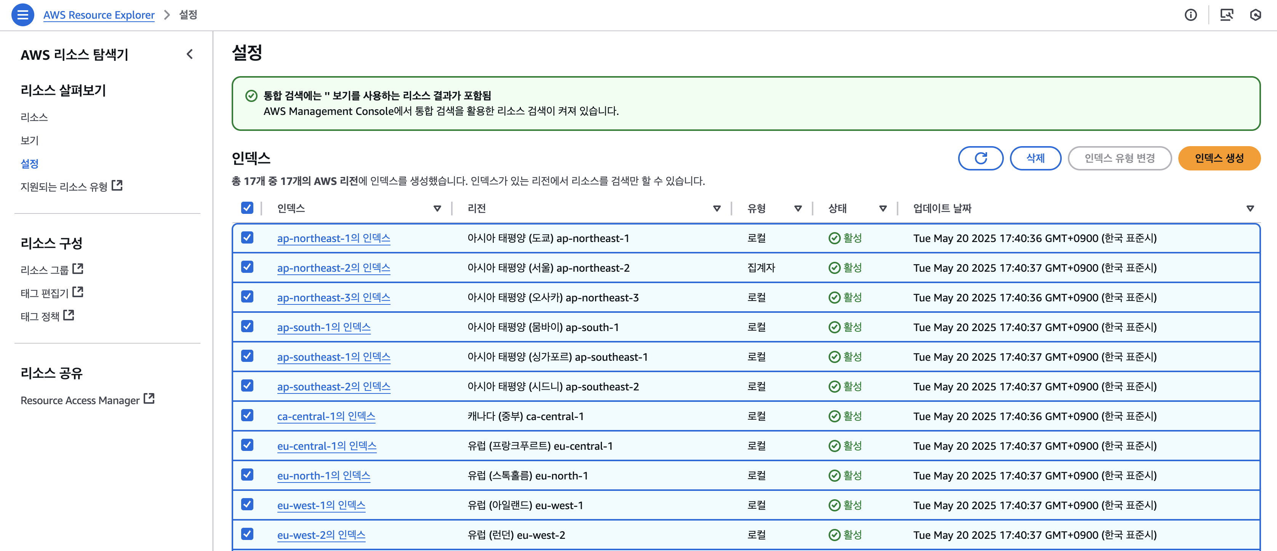The width and height of the screenshot is (1277, 551).
Task: Collapse the AWS 리소스 탐색기 sidebar arrow
Action: 190,54
